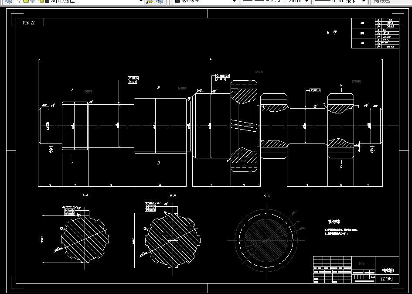Screen dimensions: 412x294
Task: Select the B-B section view label
Action: 173,196
